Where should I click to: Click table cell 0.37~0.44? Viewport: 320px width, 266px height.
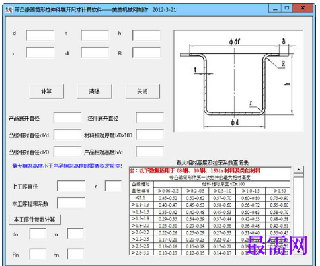[222, 219]
